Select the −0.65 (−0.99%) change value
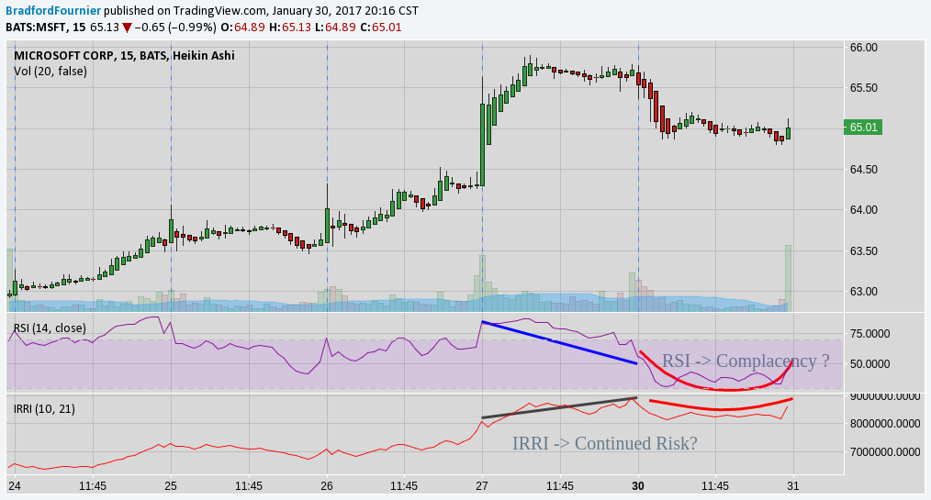 [x=175, y=28]
